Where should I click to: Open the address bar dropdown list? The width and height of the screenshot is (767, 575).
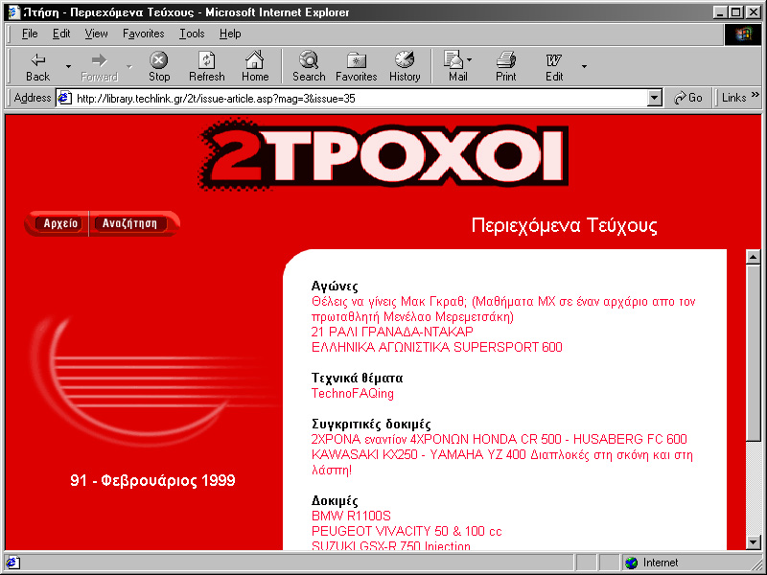point(655,99)
